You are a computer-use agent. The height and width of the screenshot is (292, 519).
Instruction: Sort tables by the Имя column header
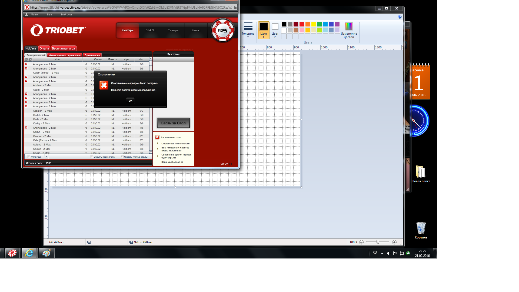point(57,59)
